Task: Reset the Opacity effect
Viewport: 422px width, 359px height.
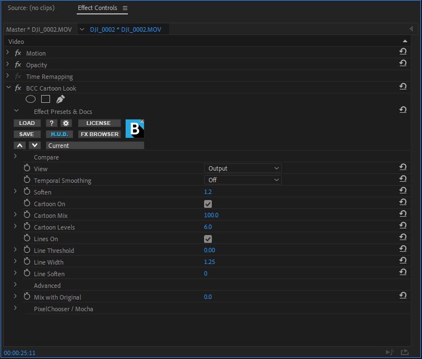Action: point(403,63)
